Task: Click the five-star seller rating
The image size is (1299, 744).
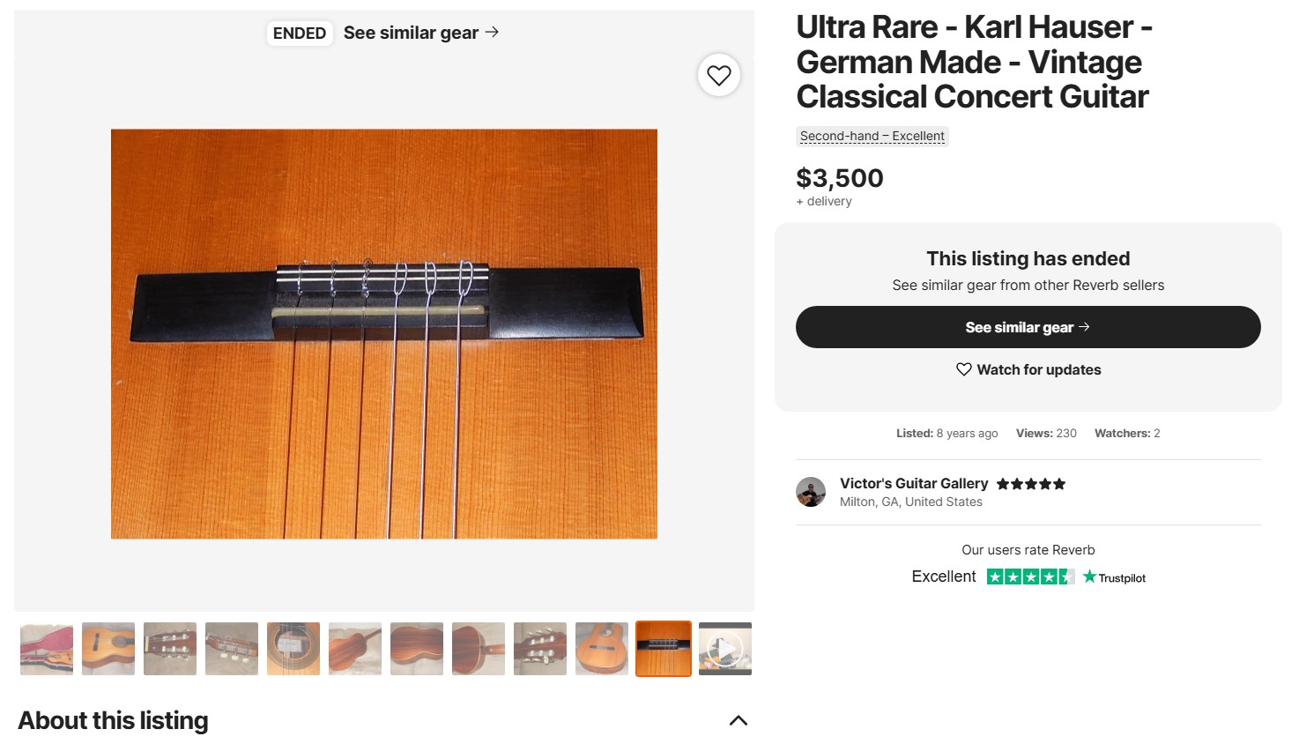Action: 1031,484
